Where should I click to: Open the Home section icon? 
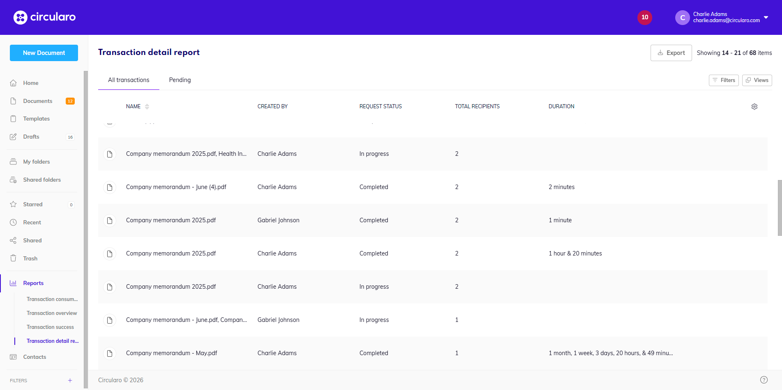click(x=14, y=83)
